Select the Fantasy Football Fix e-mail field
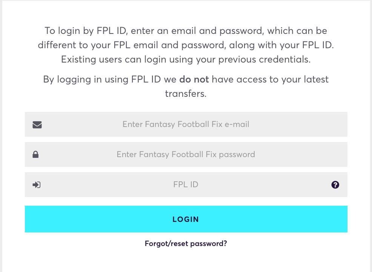Screen dimensions: 372x272 pyautogui.click(x=186, y=124)
